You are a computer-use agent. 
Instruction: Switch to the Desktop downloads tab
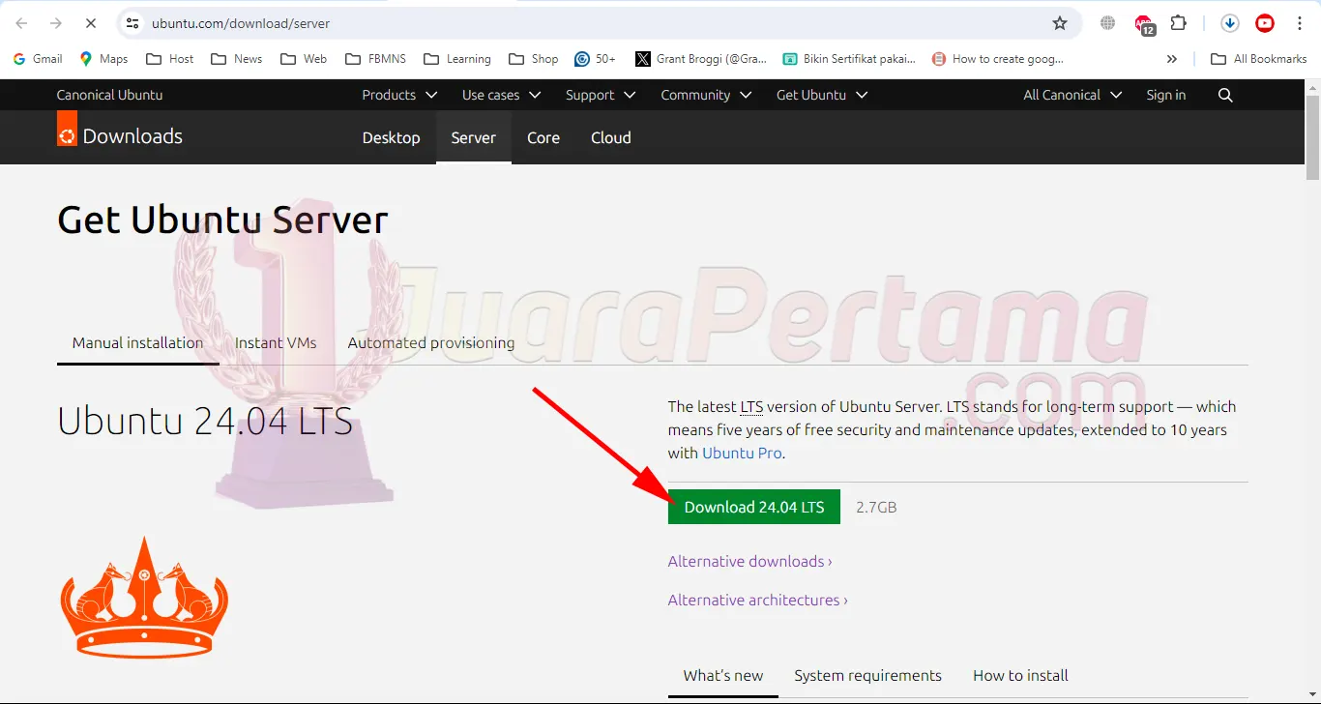click(391, 137)
